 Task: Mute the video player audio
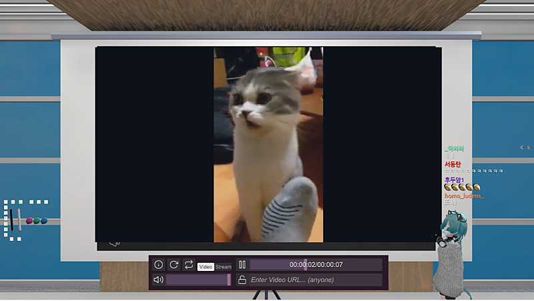(158, 280)
